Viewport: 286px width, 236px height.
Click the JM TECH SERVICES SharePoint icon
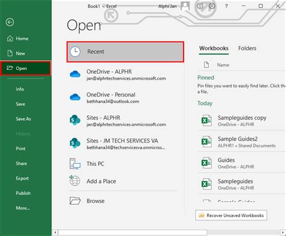(75, 143)
